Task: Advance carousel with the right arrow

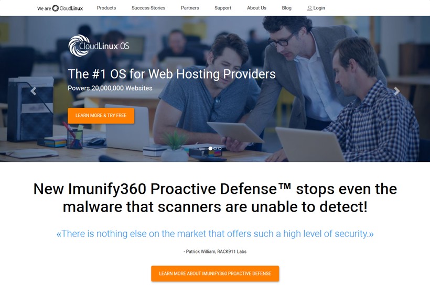Action: (396, 91)
